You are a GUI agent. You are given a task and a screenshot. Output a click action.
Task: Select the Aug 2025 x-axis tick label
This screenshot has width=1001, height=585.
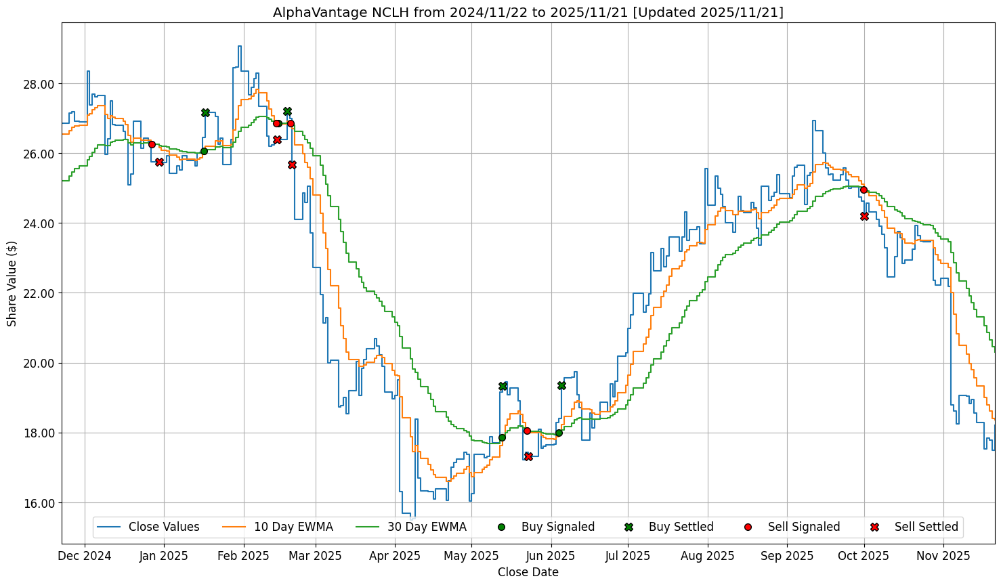pos(708,556)
